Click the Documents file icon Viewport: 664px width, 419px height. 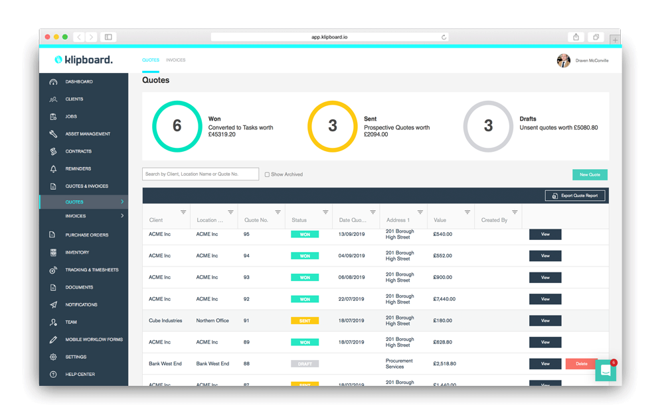53,288
